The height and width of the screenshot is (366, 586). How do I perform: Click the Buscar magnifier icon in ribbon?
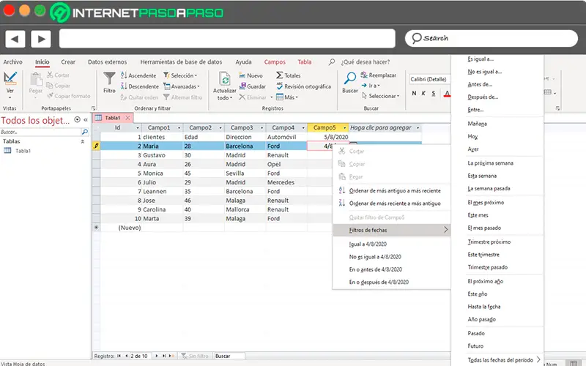point(350,78)
